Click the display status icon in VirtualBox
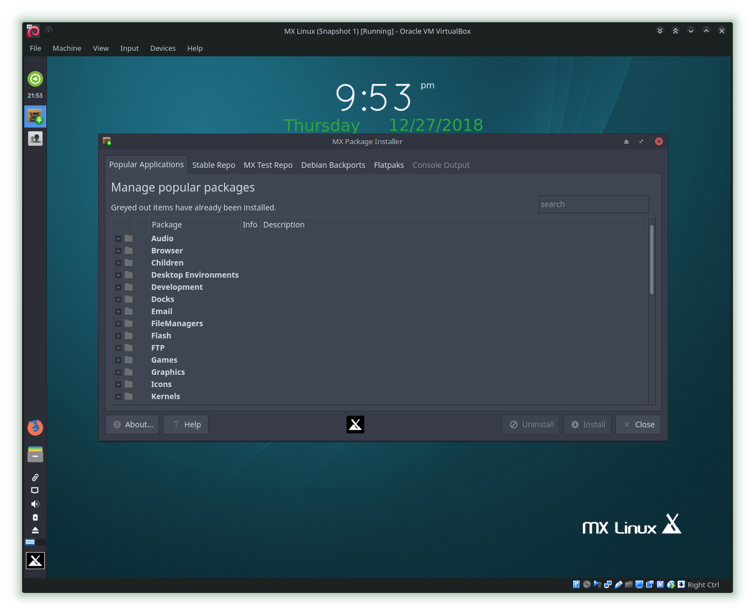This screenshot has width=755, height=615. tap(639, 585)
